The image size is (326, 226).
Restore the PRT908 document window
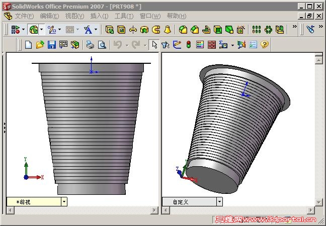click(309, 16)
